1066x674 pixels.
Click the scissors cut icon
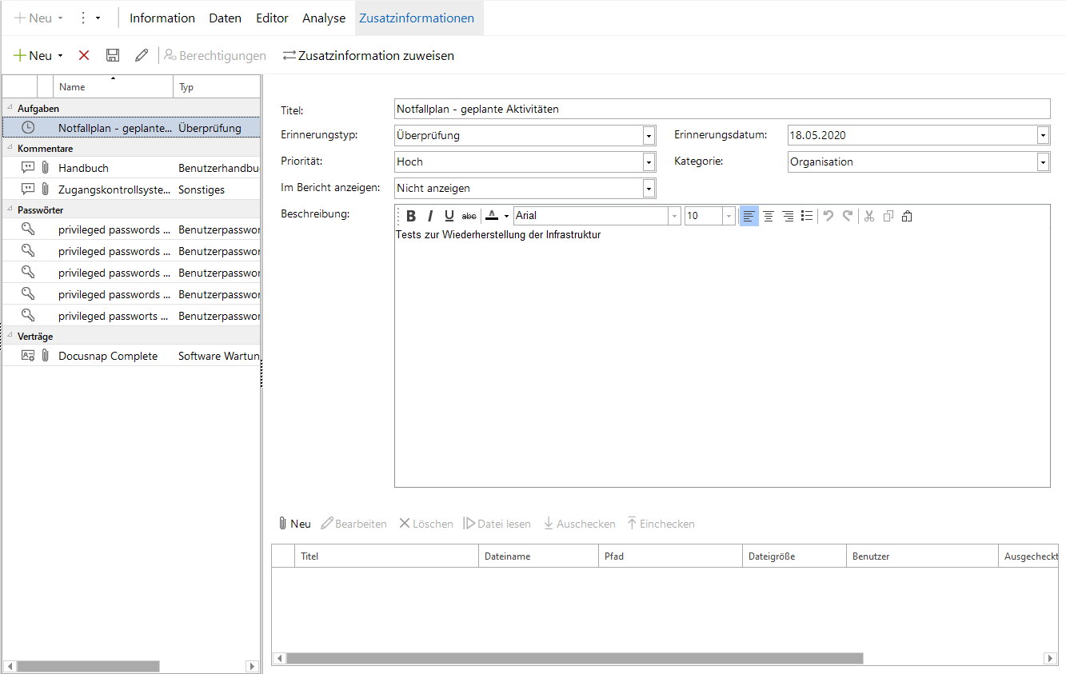tap(869, 216)
